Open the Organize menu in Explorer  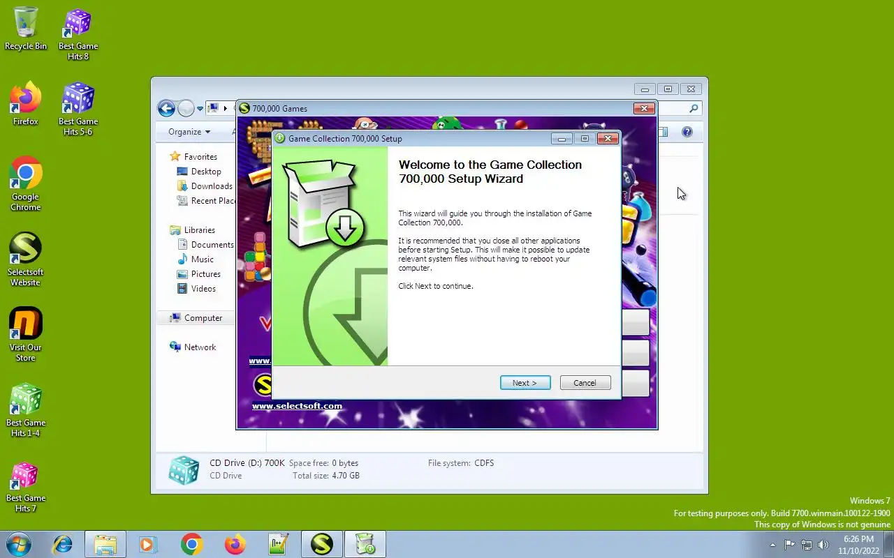point(189,132)
